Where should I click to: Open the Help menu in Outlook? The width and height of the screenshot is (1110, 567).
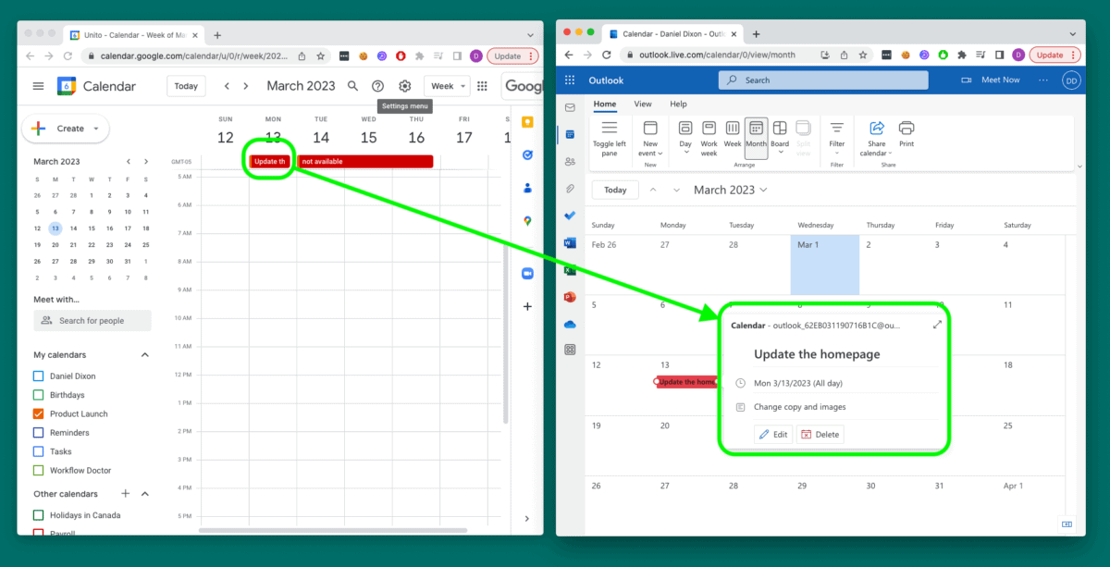pyautogui.click(x=678, y=104)
